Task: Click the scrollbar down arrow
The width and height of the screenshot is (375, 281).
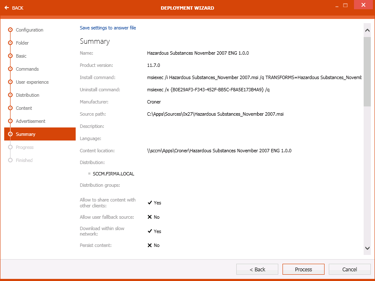Action: click(x=367, y=248)
